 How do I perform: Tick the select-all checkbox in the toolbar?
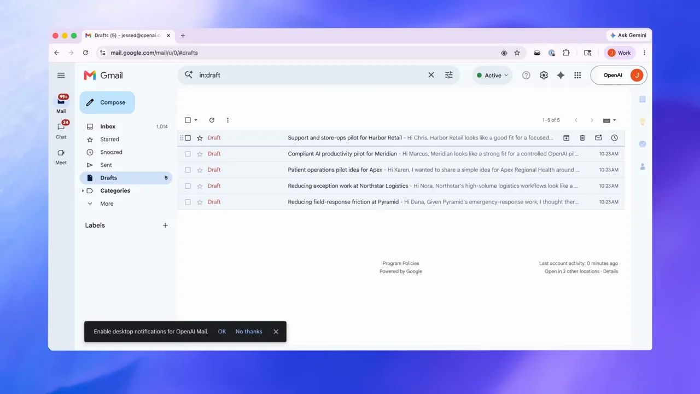[x=188, y=120]
